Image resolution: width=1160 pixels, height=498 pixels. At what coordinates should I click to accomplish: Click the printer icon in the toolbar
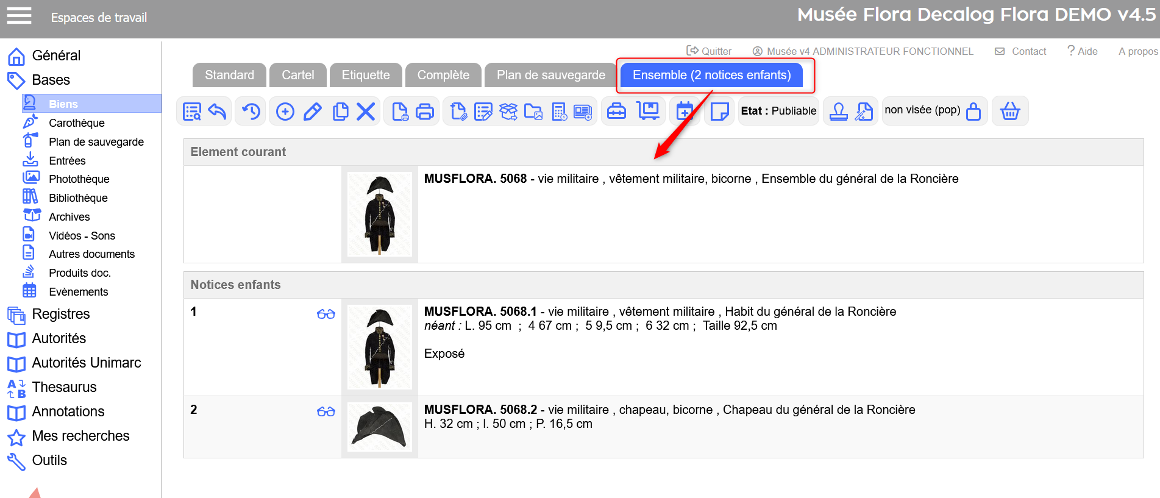424,112
